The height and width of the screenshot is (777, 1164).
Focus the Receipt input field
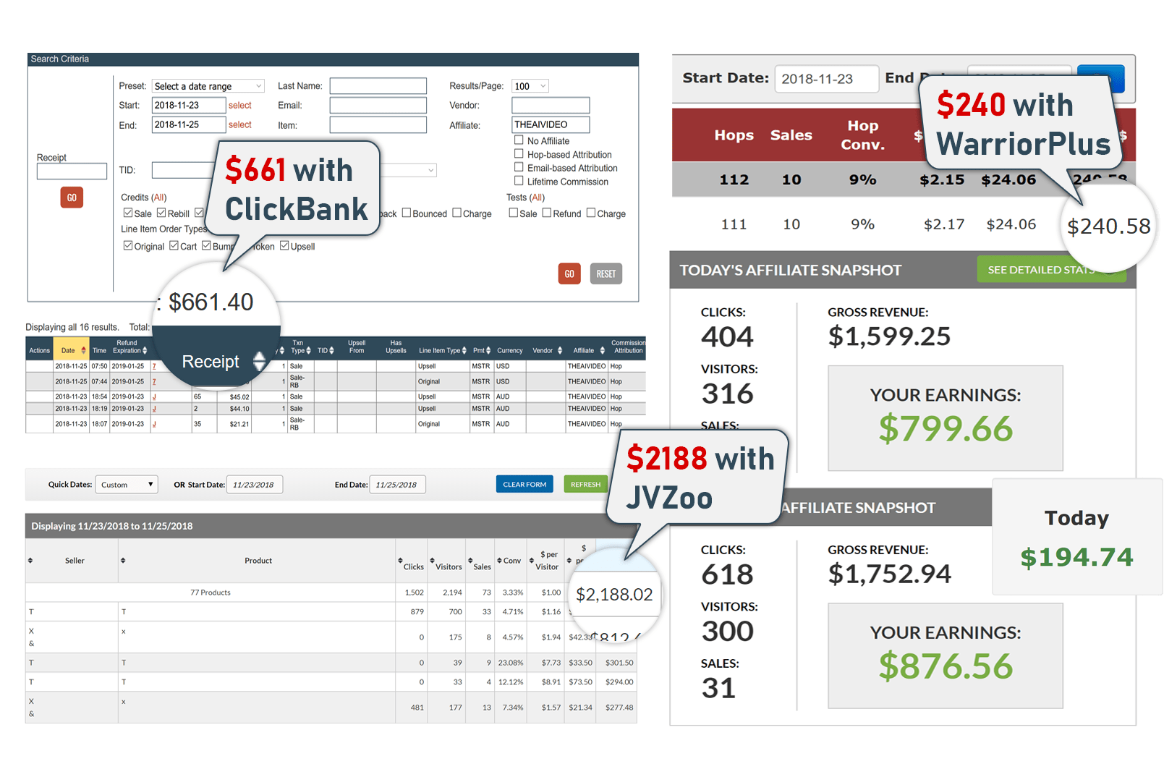[72, 171]
